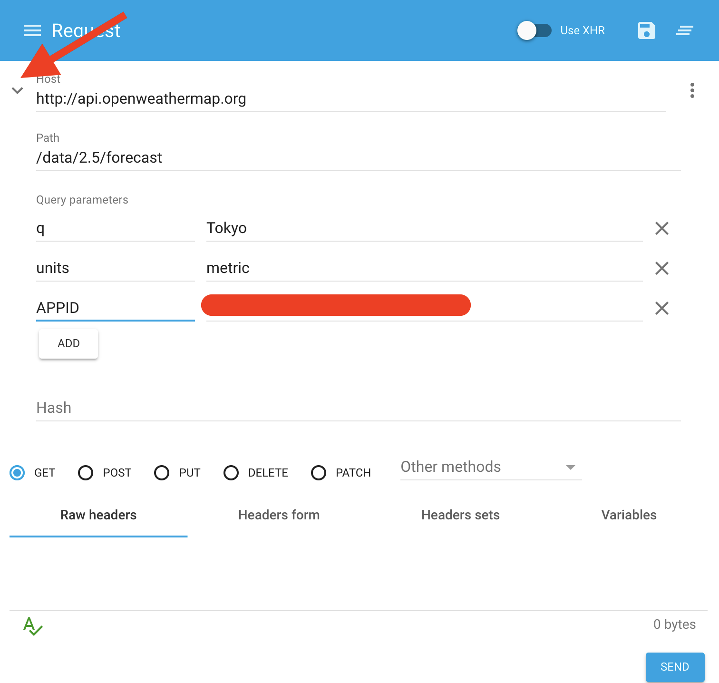719x683 pixels.
Task: Remove the q Tokyo query parameter
Action: coord(661,228)
